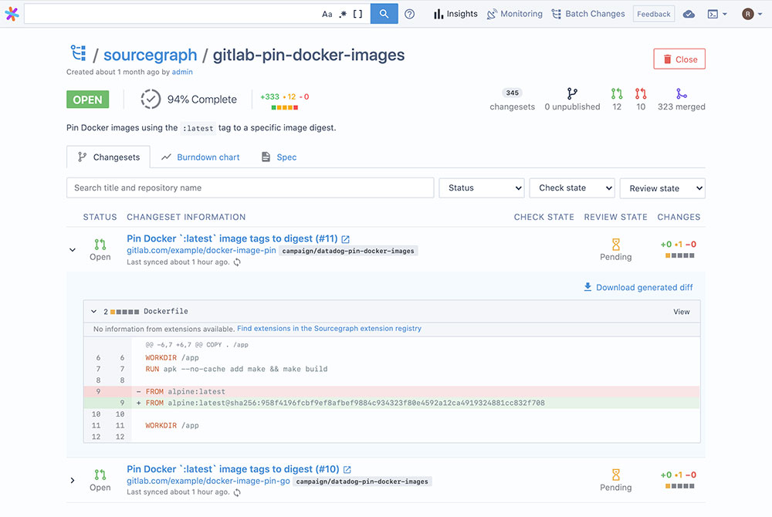Click the Sourcegraph logo icon
The image size is (772, 517).
tap(12, 14)
